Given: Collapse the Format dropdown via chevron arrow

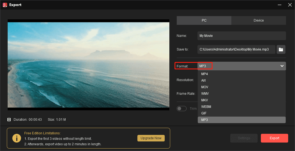Looking at the screenshot, I should coord(282,66).
